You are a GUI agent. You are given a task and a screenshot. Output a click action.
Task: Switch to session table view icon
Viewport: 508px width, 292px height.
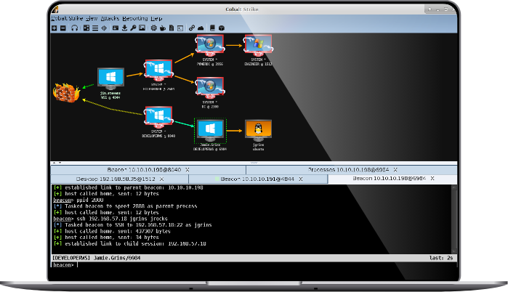click(95, 28)
